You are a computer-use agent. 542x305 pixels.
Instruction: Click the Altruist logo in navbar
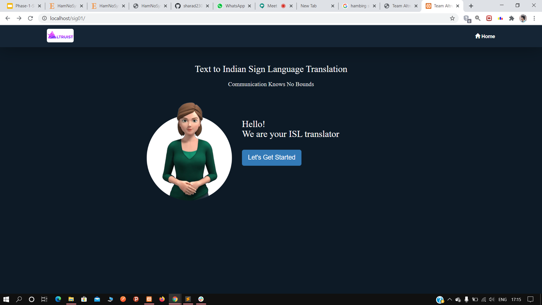pyautogui.click(x=60, y=36)
